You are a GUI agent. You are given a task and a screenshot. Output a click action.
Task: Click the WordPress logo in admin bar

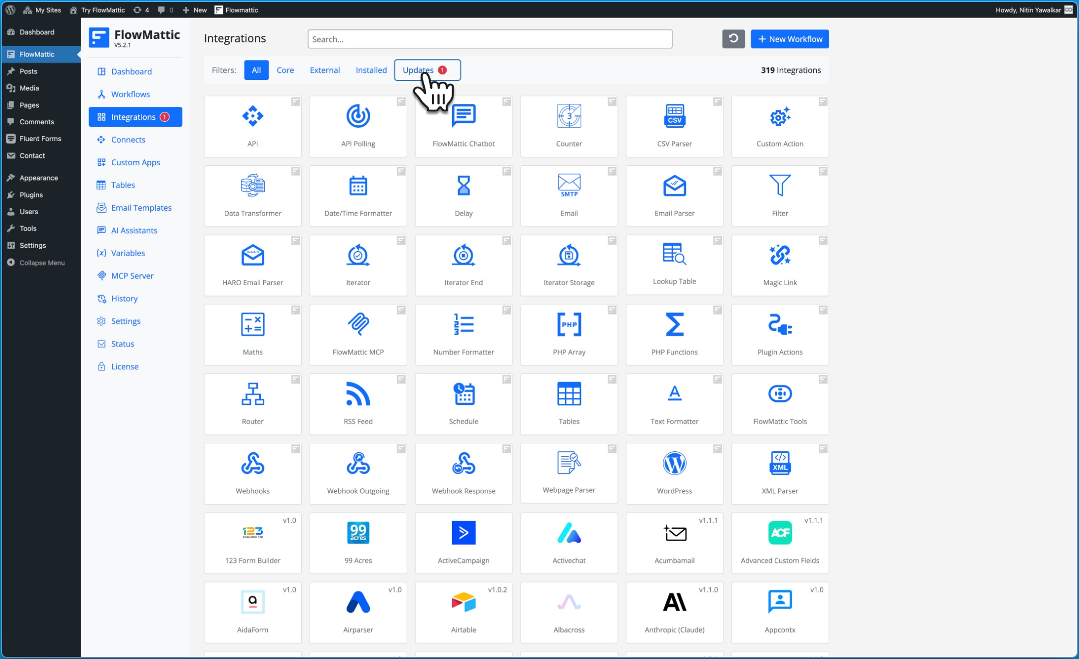[10, 10]
